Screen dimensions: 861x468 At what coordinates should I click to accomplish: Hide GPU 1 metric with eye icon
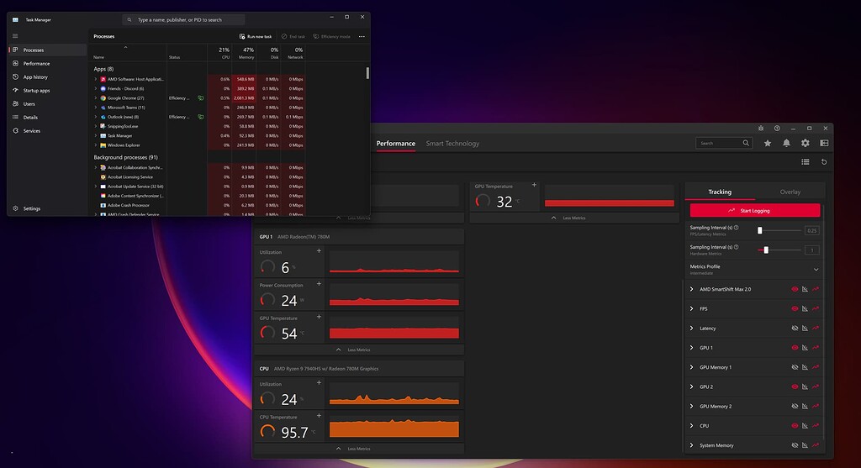click(795, 348)
